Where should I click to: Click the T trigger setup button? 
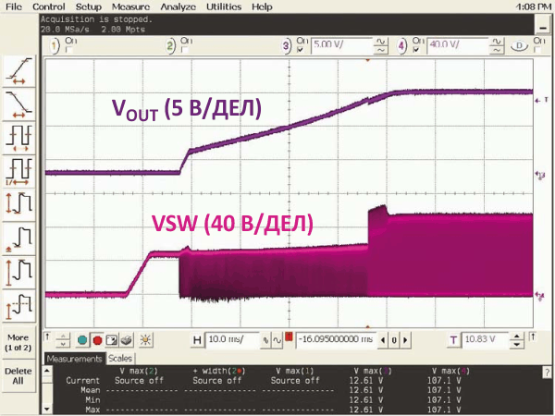pyautogui.click(x=453, y=340)
